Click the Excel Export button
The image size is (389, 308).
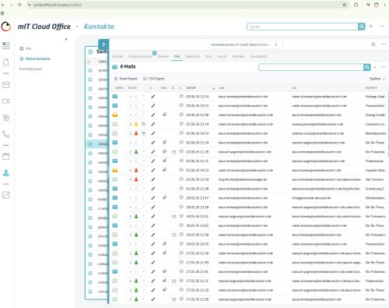click(126, 79)
